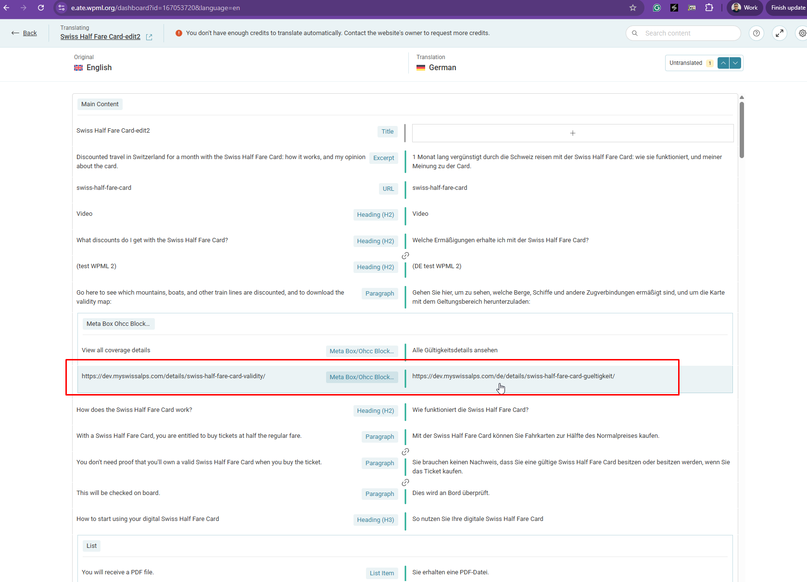
Task: Go back using the browser back arrow
Action: [6, 8]
